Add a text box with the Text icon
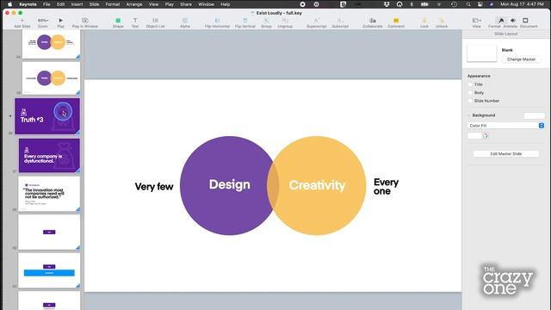This screenshot has width=551, height=310. [135, 21]
